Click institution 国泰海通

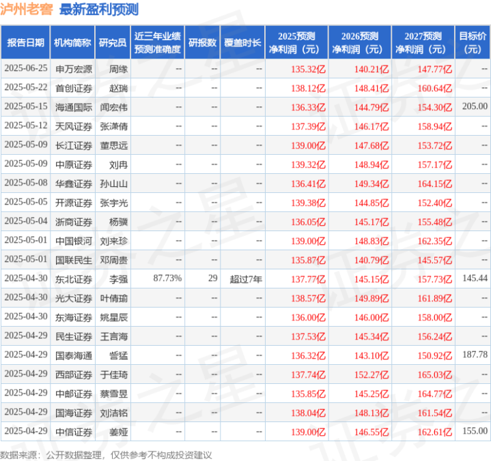(x=74, y=355)
